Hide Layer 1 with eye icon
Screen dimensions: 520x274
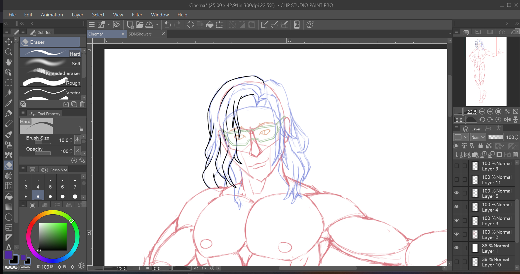point(457,248)
